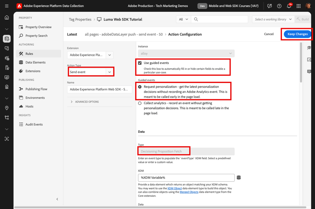Expand the middle chevron in left rail

(7, 98)
